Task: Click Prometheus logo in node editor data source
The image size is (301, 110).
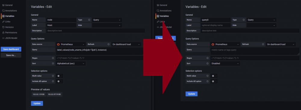Action: (58, 45)
